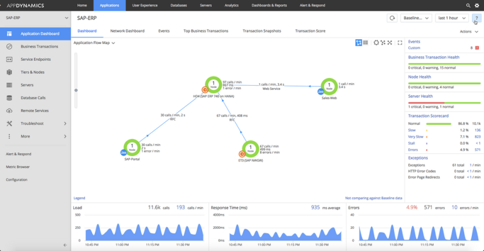This screenshot has height=251, width=484.
Task: Click the search magnifier icon in top bar
Action: click(x=468, y=5)
